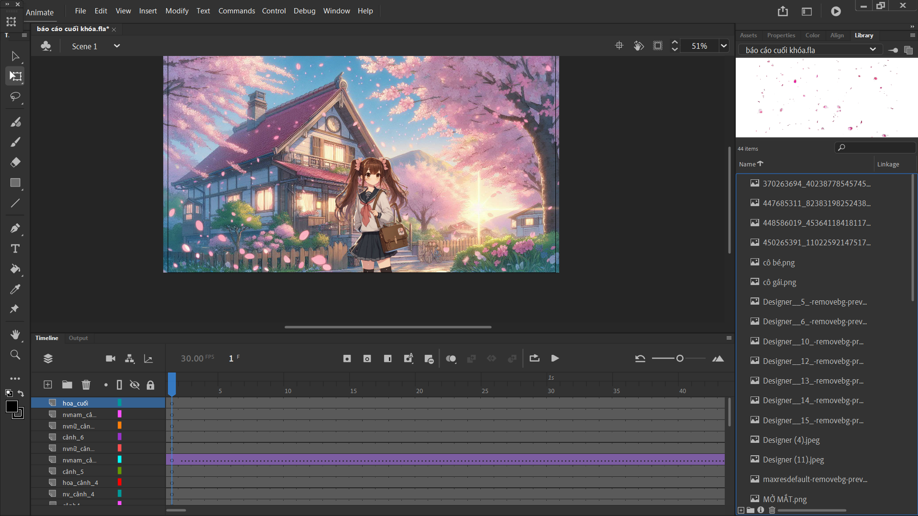
Task: Open the Modify menu
Action: point(177,11)
